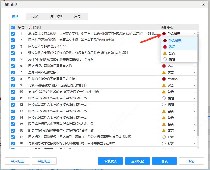Viewport: 210px width, 170px height.
Task: Switch to the 元件 tab
Action: point(36,16)
